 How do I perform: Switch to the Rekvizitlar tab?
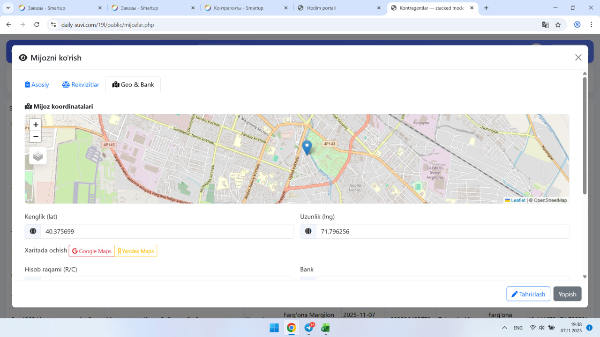81,85
